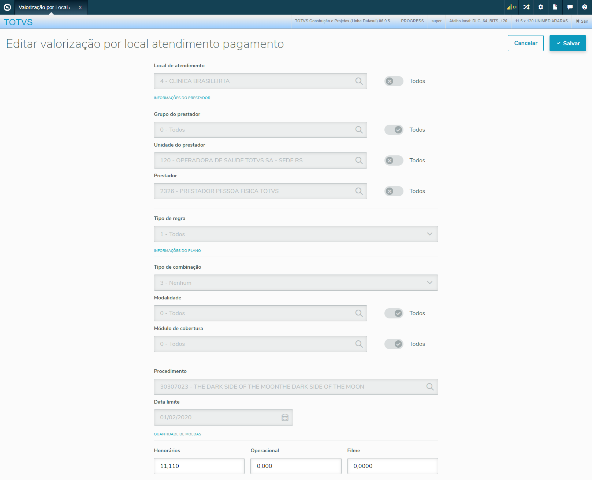592x480 pixels.
Task: Click the Modalidade field
Action: point(260,313)
